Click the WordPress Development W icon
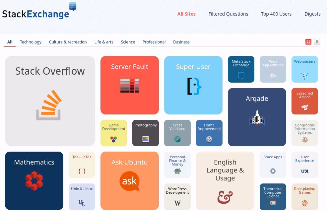Image resolution: width=327 pixels, height=211 pixels. point(177,203)
